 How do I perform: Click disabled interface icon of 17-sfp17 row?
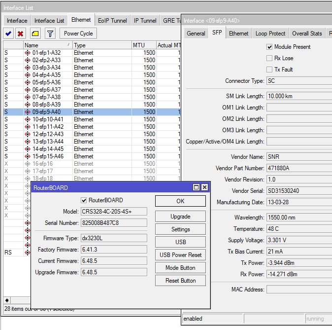pyautogui.click(x=28, y=171)
